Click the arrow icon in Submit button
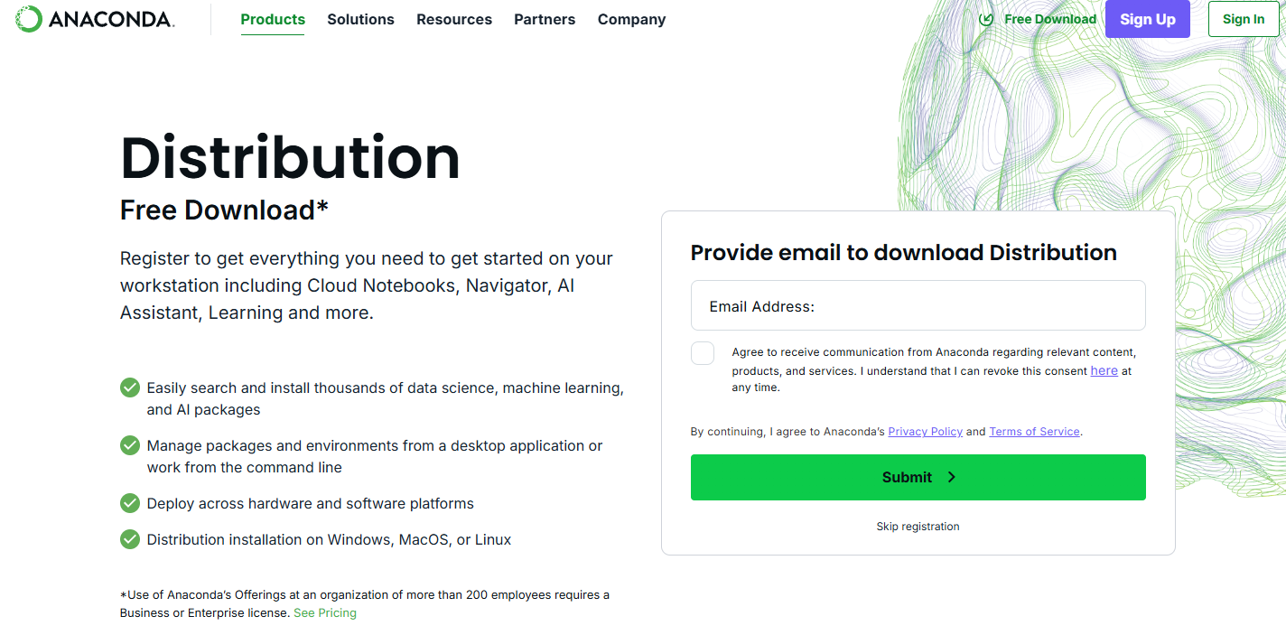 click(x=951, y=477)
